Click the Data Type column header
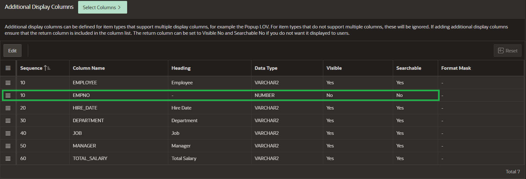 pyautogui.click(x=287, y=68)
